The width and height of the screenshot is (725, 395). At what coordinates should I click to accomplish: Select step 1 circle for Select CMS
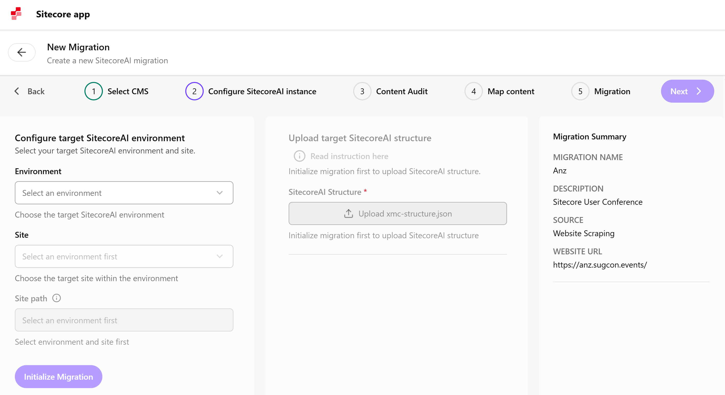[x=93, y=91]
